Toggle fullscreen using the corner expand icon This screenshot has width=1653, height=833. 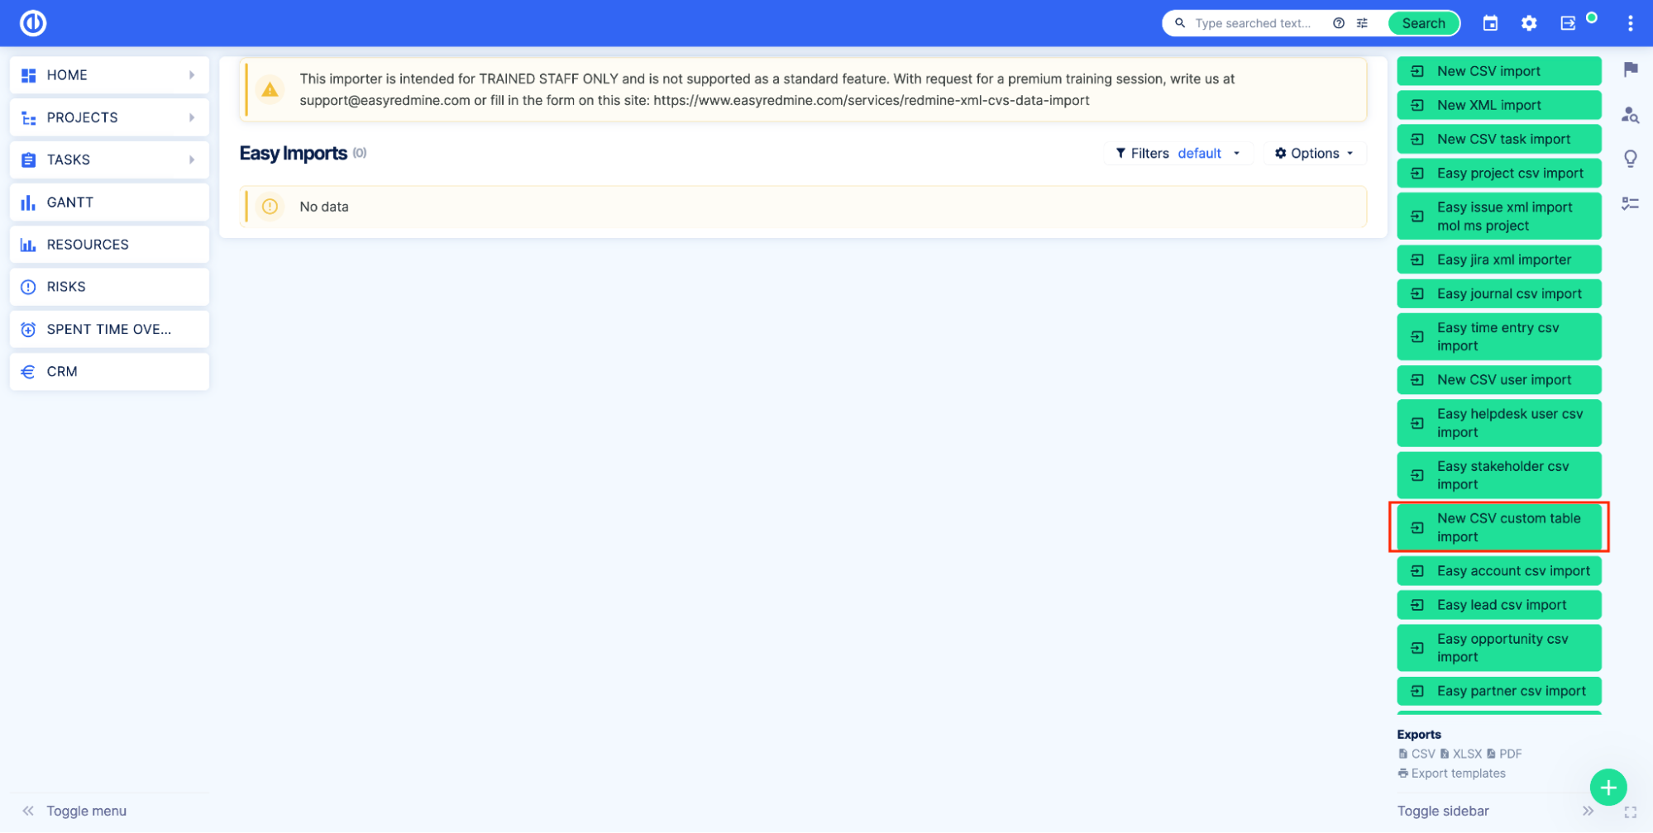(1630, 812)
